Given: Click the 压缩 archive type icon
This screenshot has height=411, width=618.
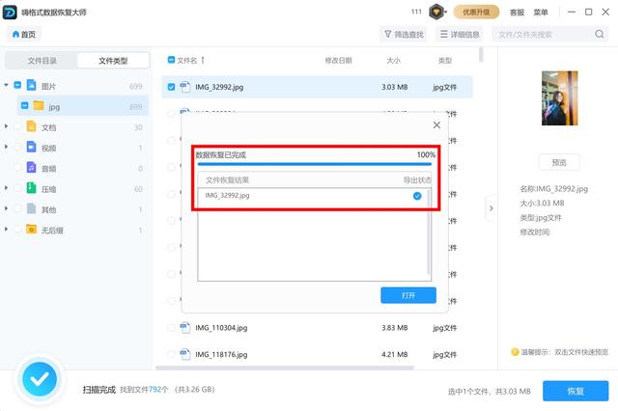Looking at the screenshot, I should [31, 188].
